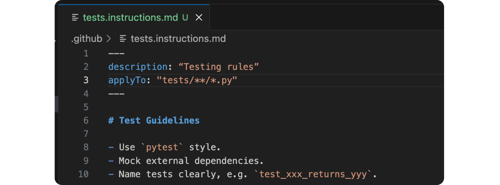Click the breadcrumb chevron after .github
500x185 pixels.
click(109, 39)
